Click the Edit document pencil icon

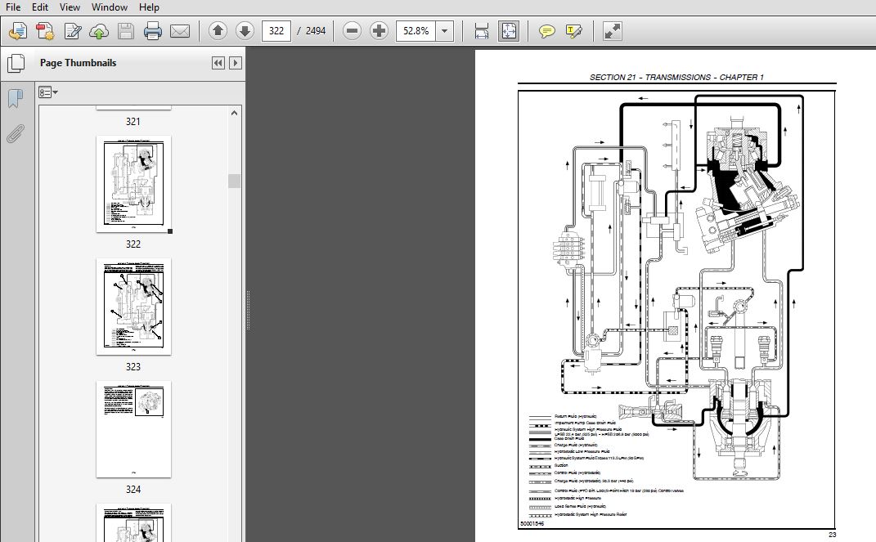tap(72, 31)
